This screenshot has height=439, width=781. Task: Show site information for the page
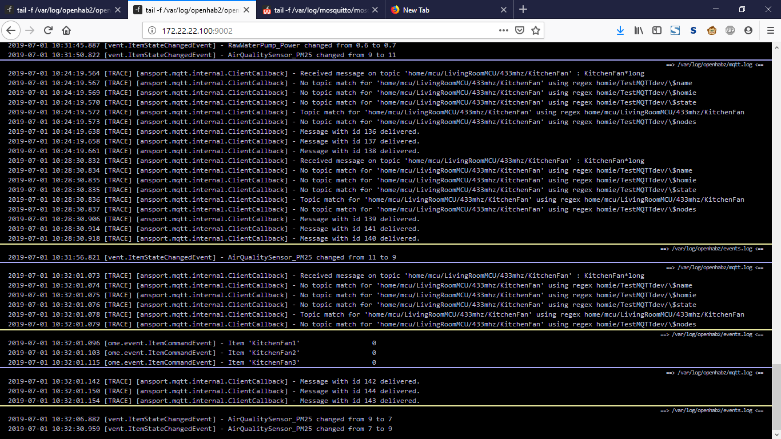click(152, 30)
